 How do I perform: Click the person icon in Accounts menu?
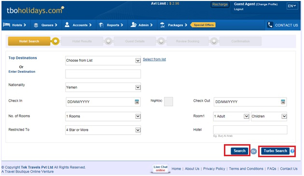(67, 25)
